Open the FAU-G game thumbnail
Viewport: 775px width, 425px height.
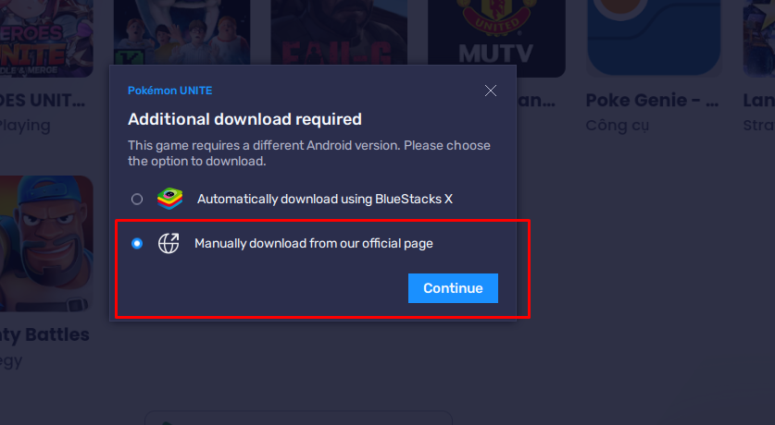(339, 32)
